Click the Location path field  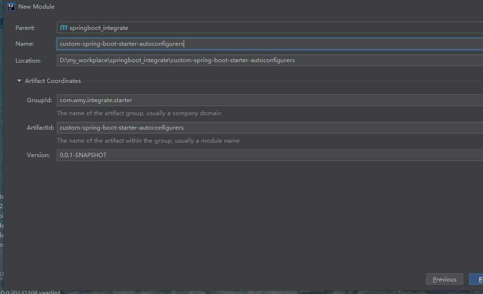click(270, 60)
